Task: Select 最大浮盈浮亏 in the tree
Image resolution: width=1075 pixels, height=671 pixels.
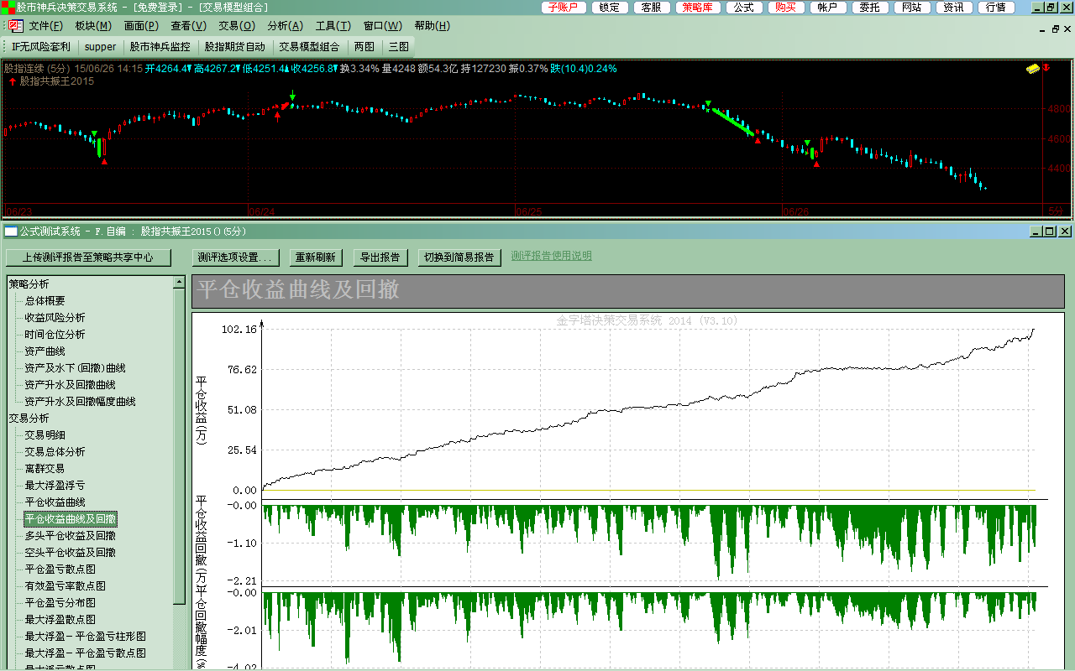Action: tap(55, 486)
